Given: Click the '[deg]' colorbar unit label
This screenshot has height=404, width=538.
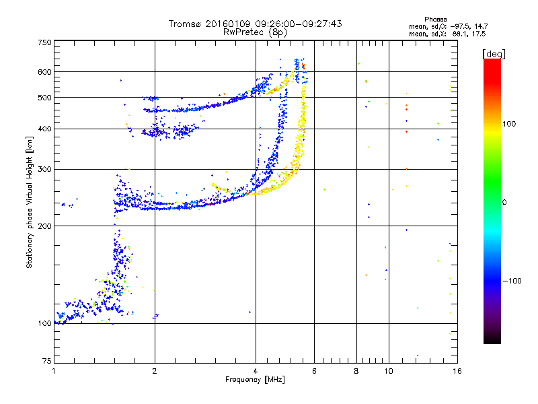Looking at the screenshot, I should tap(494, 54).
